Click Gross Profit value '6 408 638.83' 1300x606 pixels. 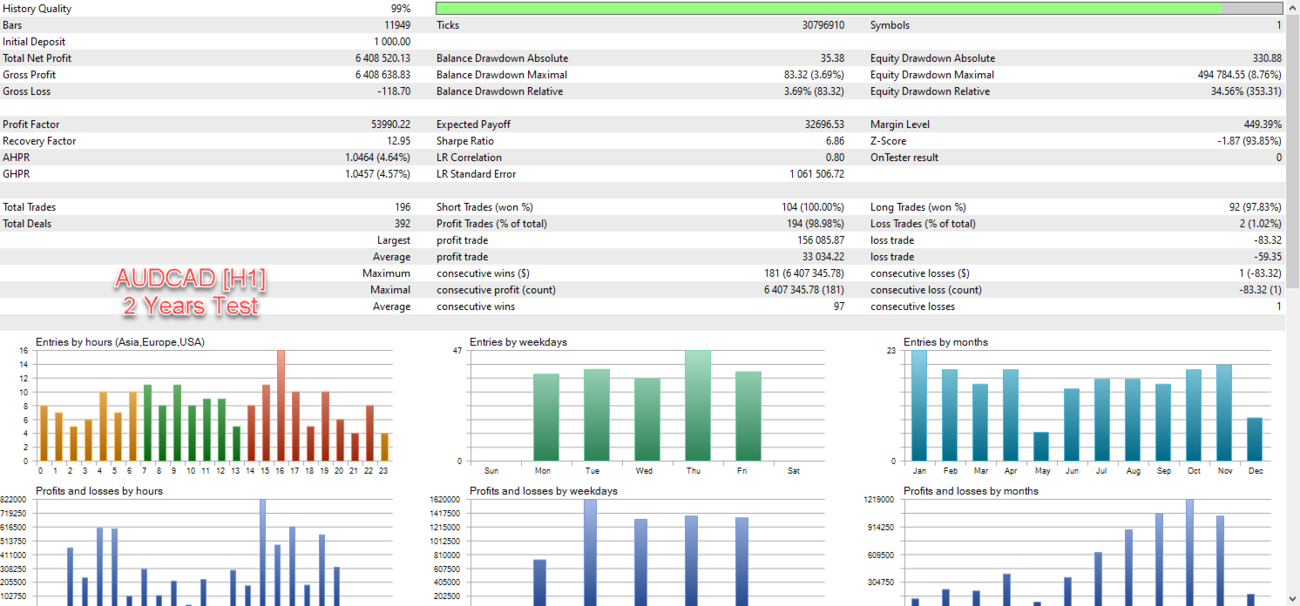383,75
